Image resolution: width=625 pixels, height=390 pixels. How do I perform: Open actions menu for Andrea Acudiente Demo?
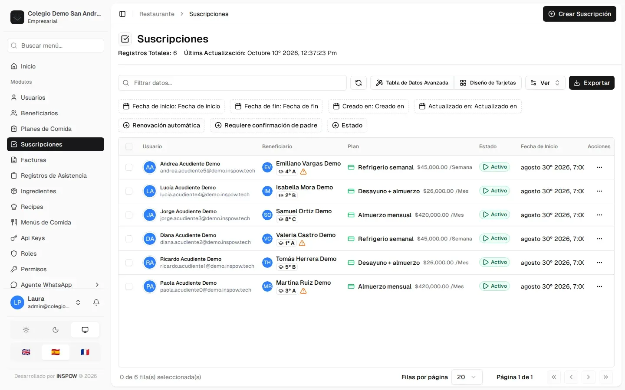point(599,167)
